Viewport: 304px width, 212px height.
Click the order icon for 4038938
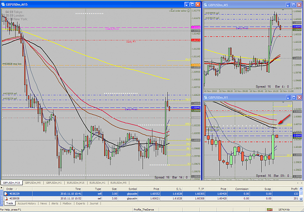point(6,198)
